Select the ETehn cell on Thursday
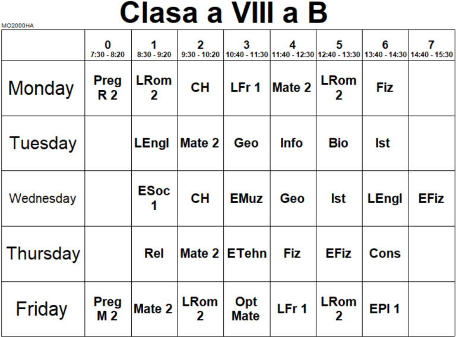Viewport: 456px width, 337px height. pyautogui.click(x=246, y=253)
